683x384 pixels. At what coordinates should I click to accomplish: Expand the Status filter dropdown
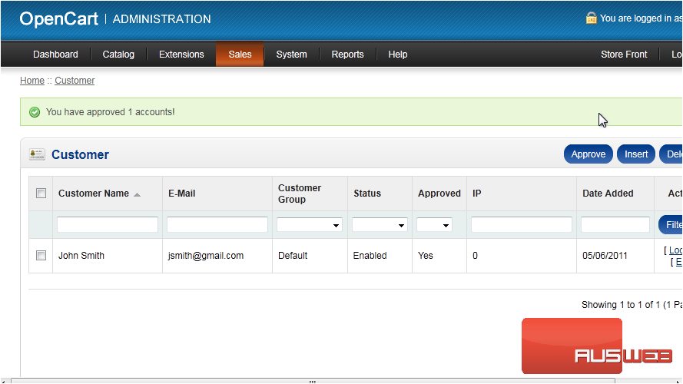[x=380, y=225]
